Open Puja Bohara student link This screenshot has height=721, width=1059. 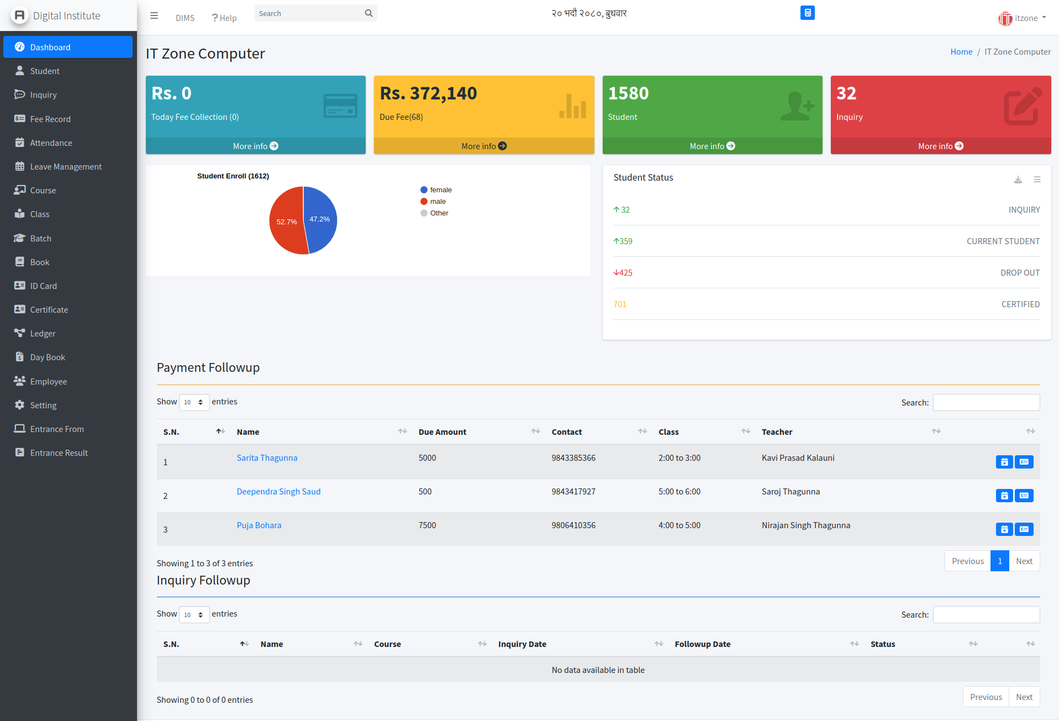(x=259, y=525)
